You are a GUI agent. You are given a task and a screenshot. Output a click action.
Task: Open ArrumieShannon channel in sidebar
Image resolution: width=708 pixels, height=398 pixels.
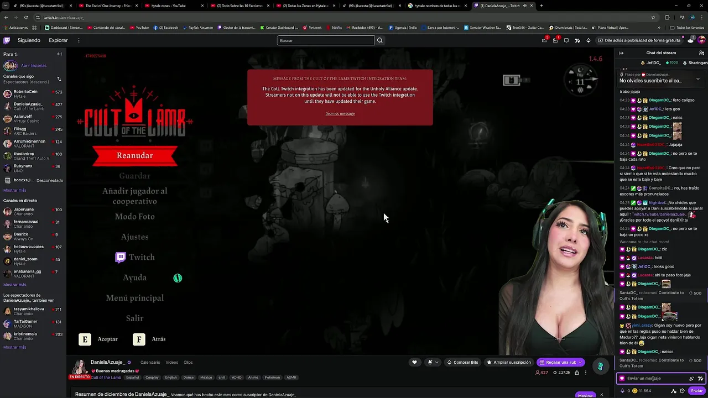(x=33, y=143)
